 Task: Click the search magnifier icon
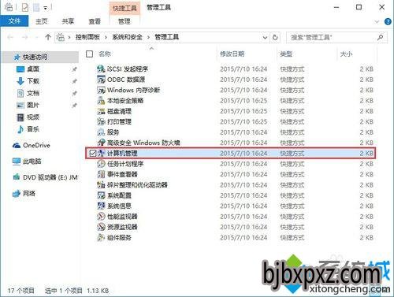(x=380, y=37)
